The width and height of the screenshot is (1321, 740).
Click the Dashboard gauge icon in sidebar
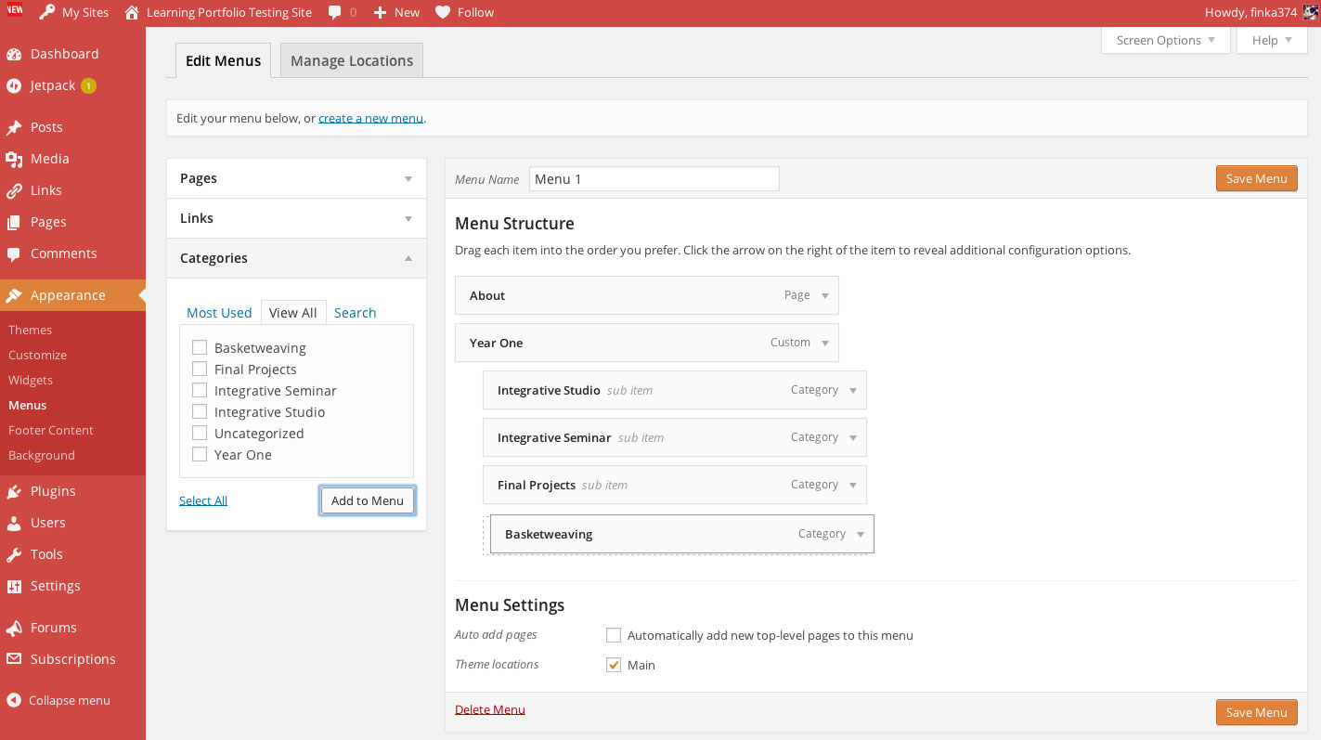coord(14,54)
